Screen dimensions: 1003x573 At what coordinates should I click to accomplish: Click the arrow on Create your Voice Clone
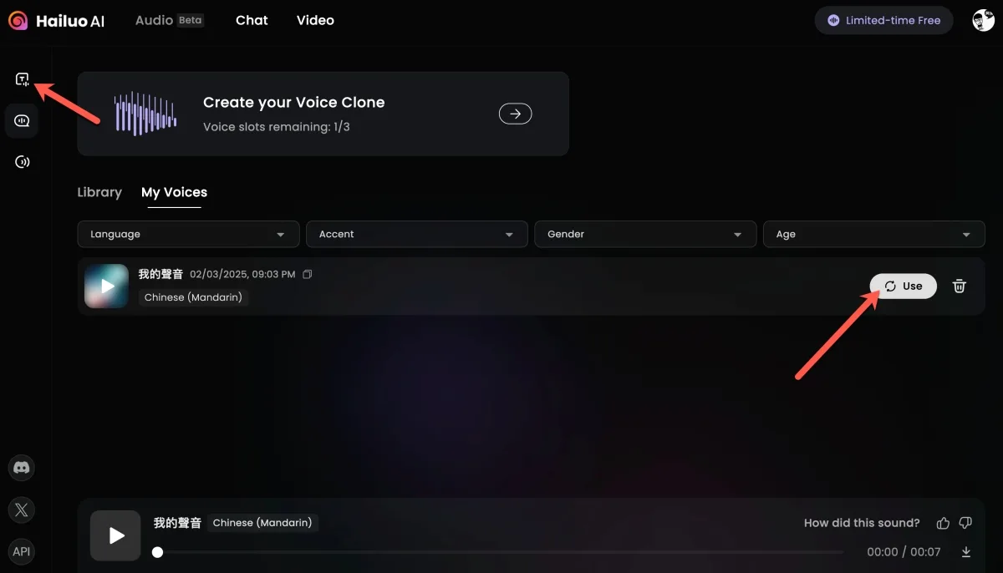(515, 114)
